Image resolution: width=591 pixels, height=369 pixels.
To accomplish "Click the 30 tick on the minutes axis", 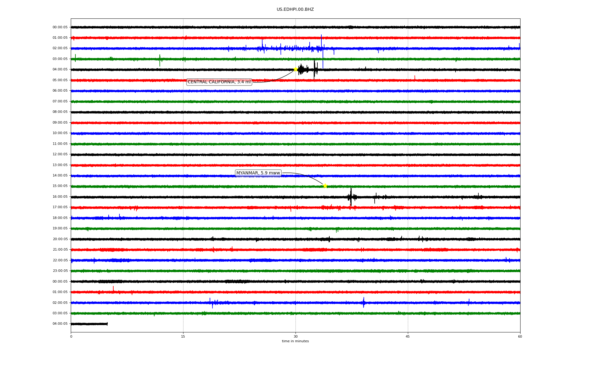I will tap(295, 336).
